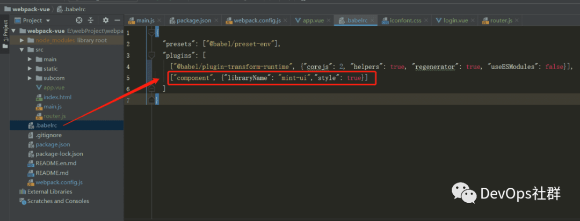The height and width of the screenshot is (221, 580).
Task: Expand the main folder arrow
Action: tap(30, 59)
